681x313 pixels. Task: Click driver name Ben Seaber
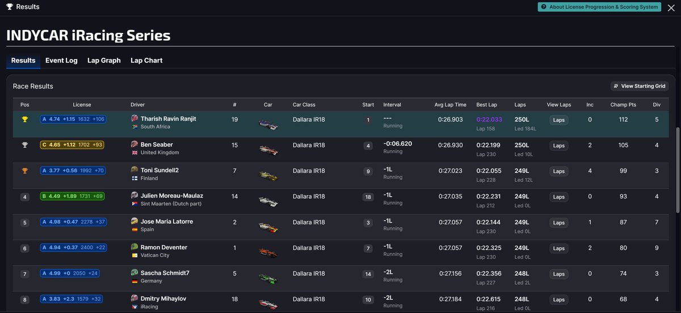pyautogui.click(x=157, y=145)
